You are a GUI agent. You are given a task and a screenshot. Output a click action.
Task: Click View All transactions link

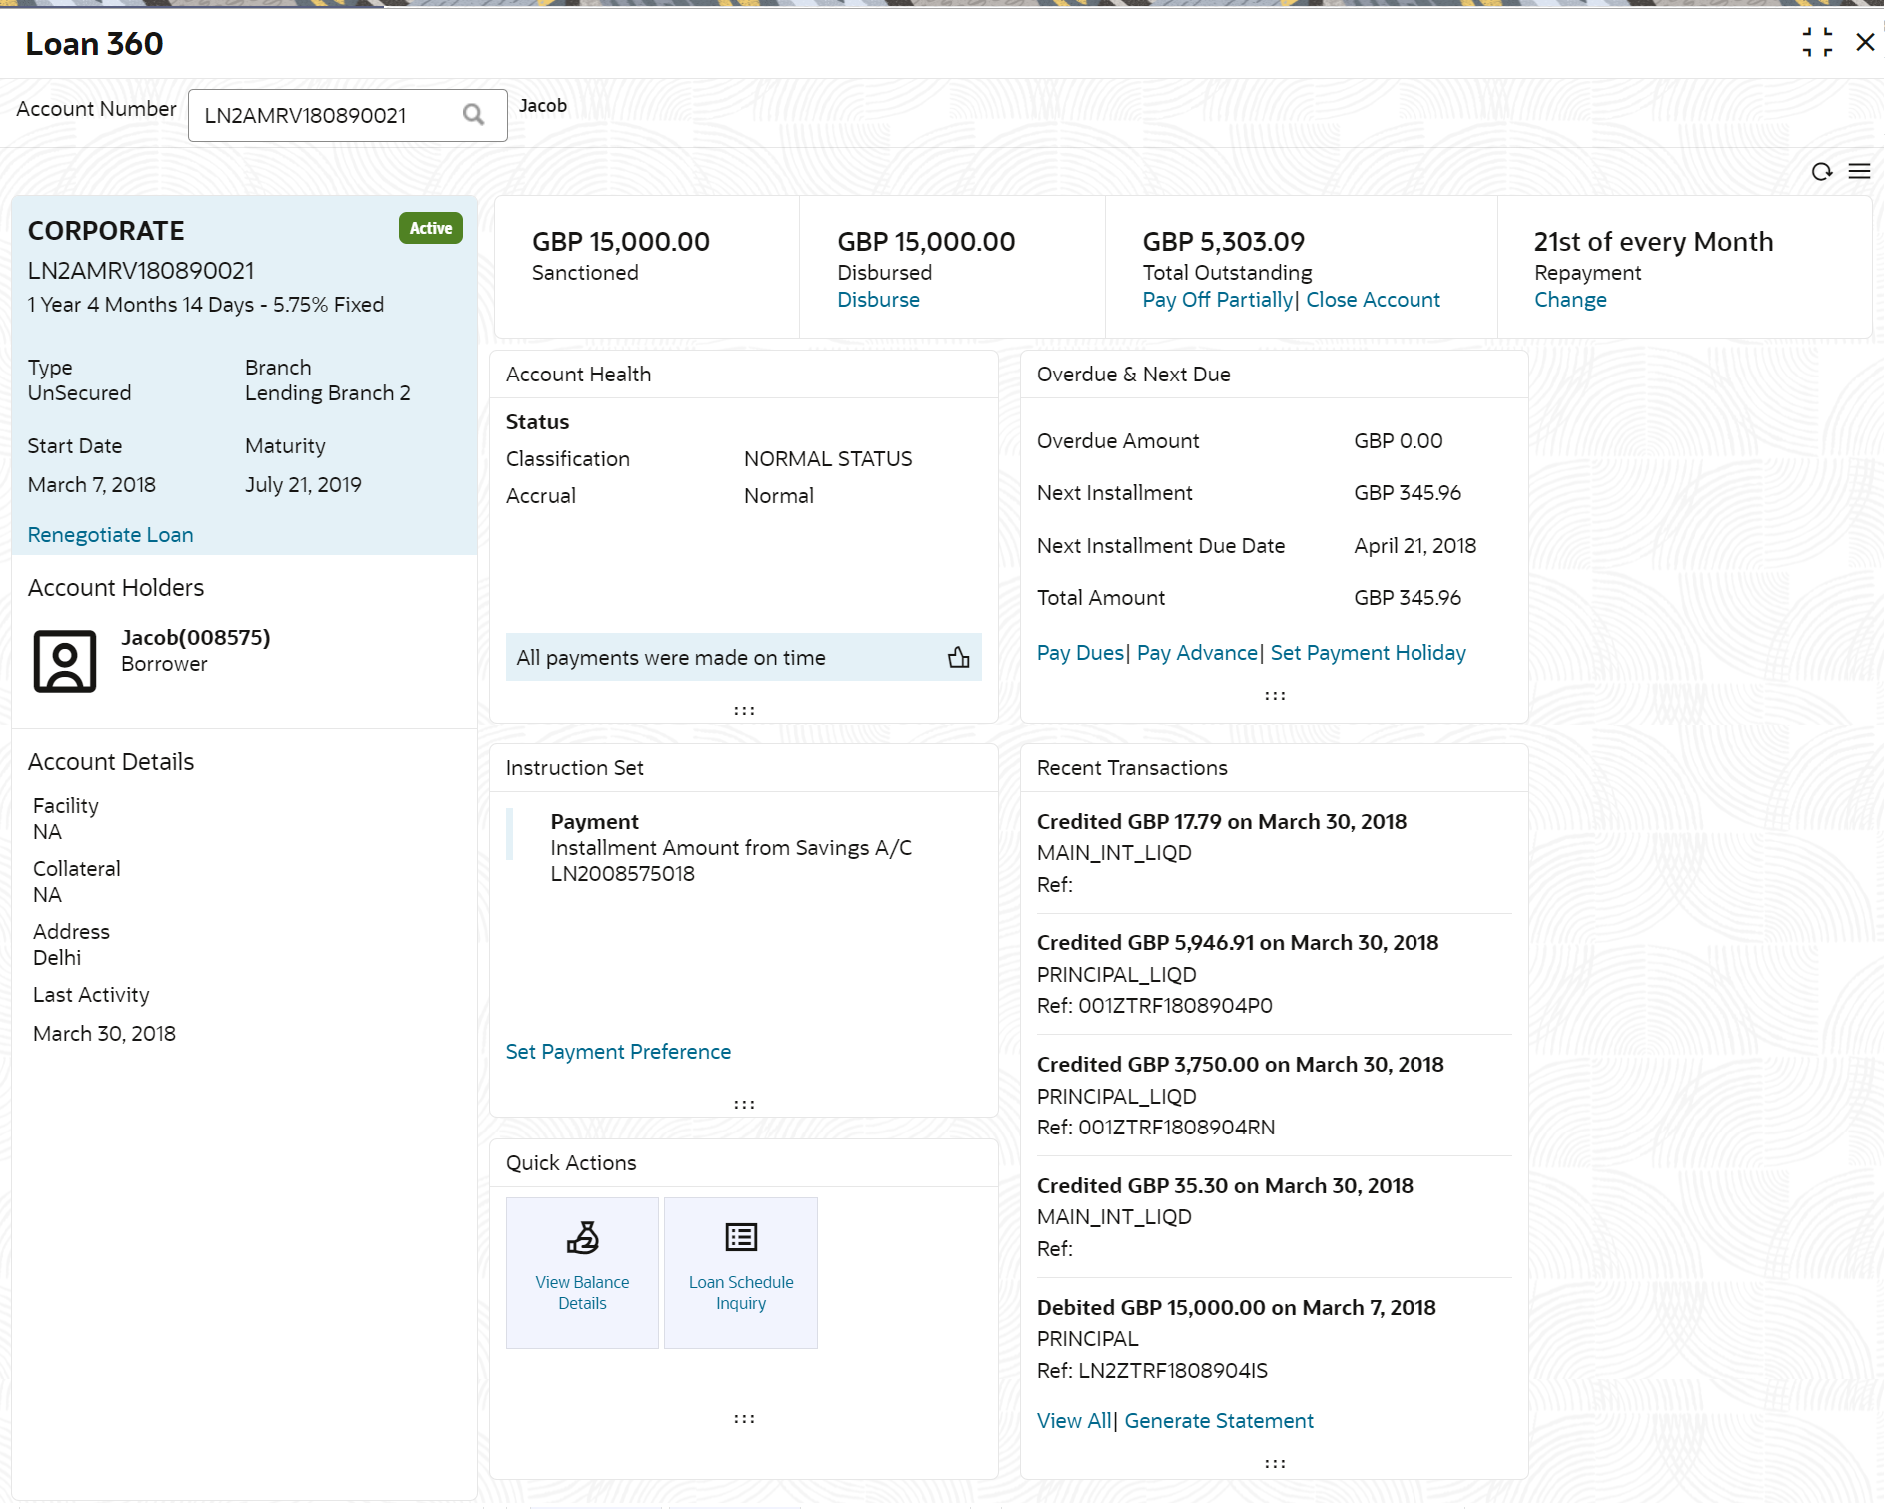coord(1073,1421)
